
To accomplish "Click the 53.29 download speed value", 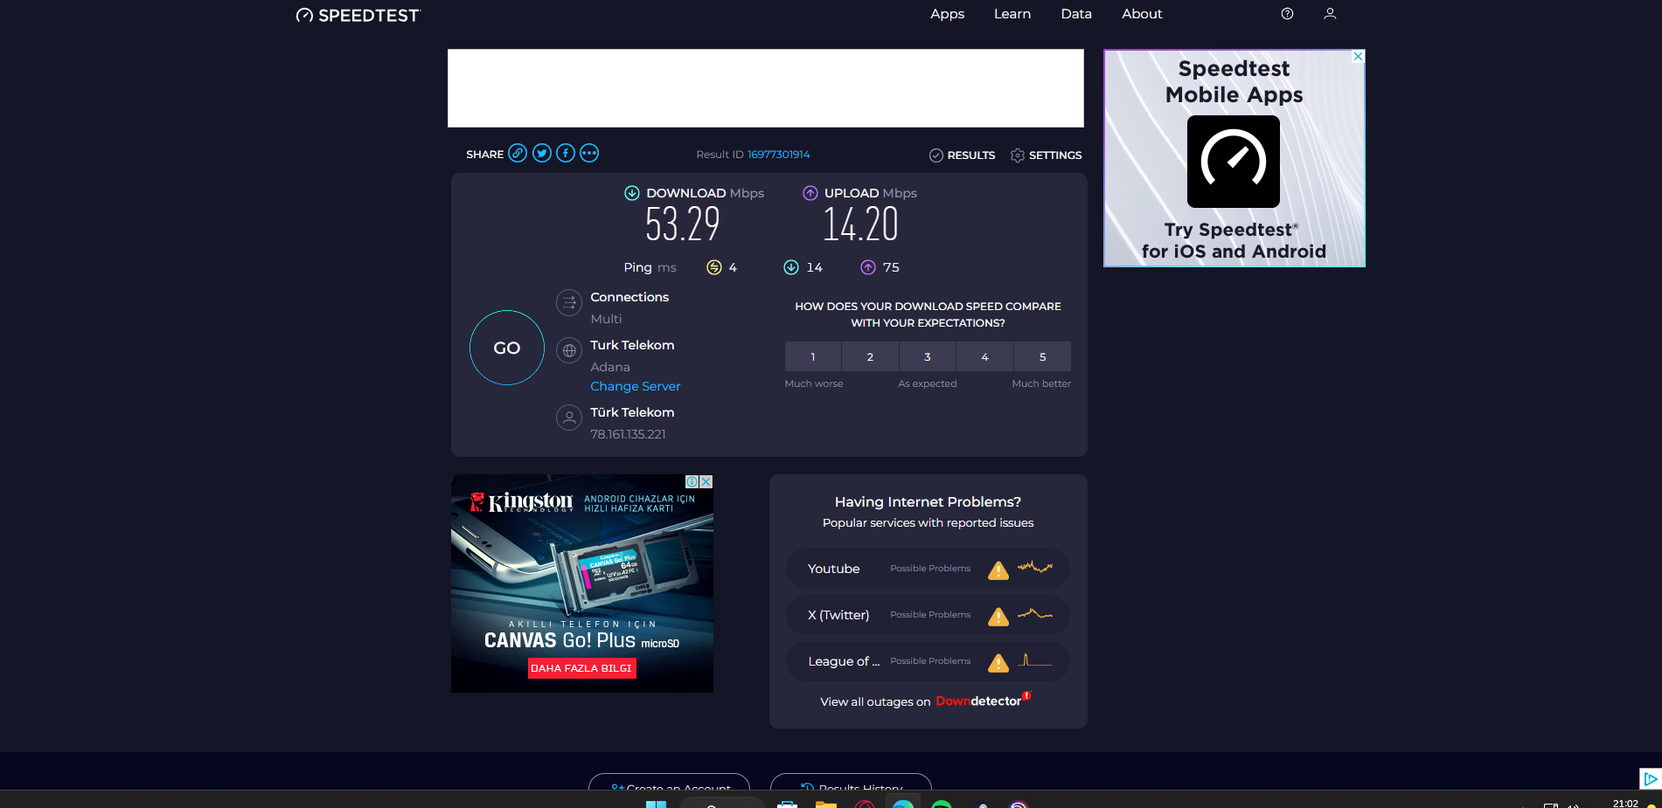I will coord(683,224).
